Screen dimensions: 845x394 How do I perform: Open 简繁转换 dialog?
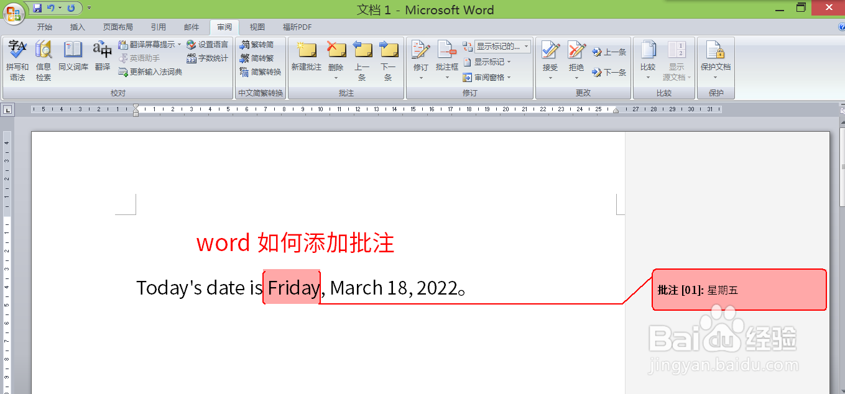click(261, 72)
